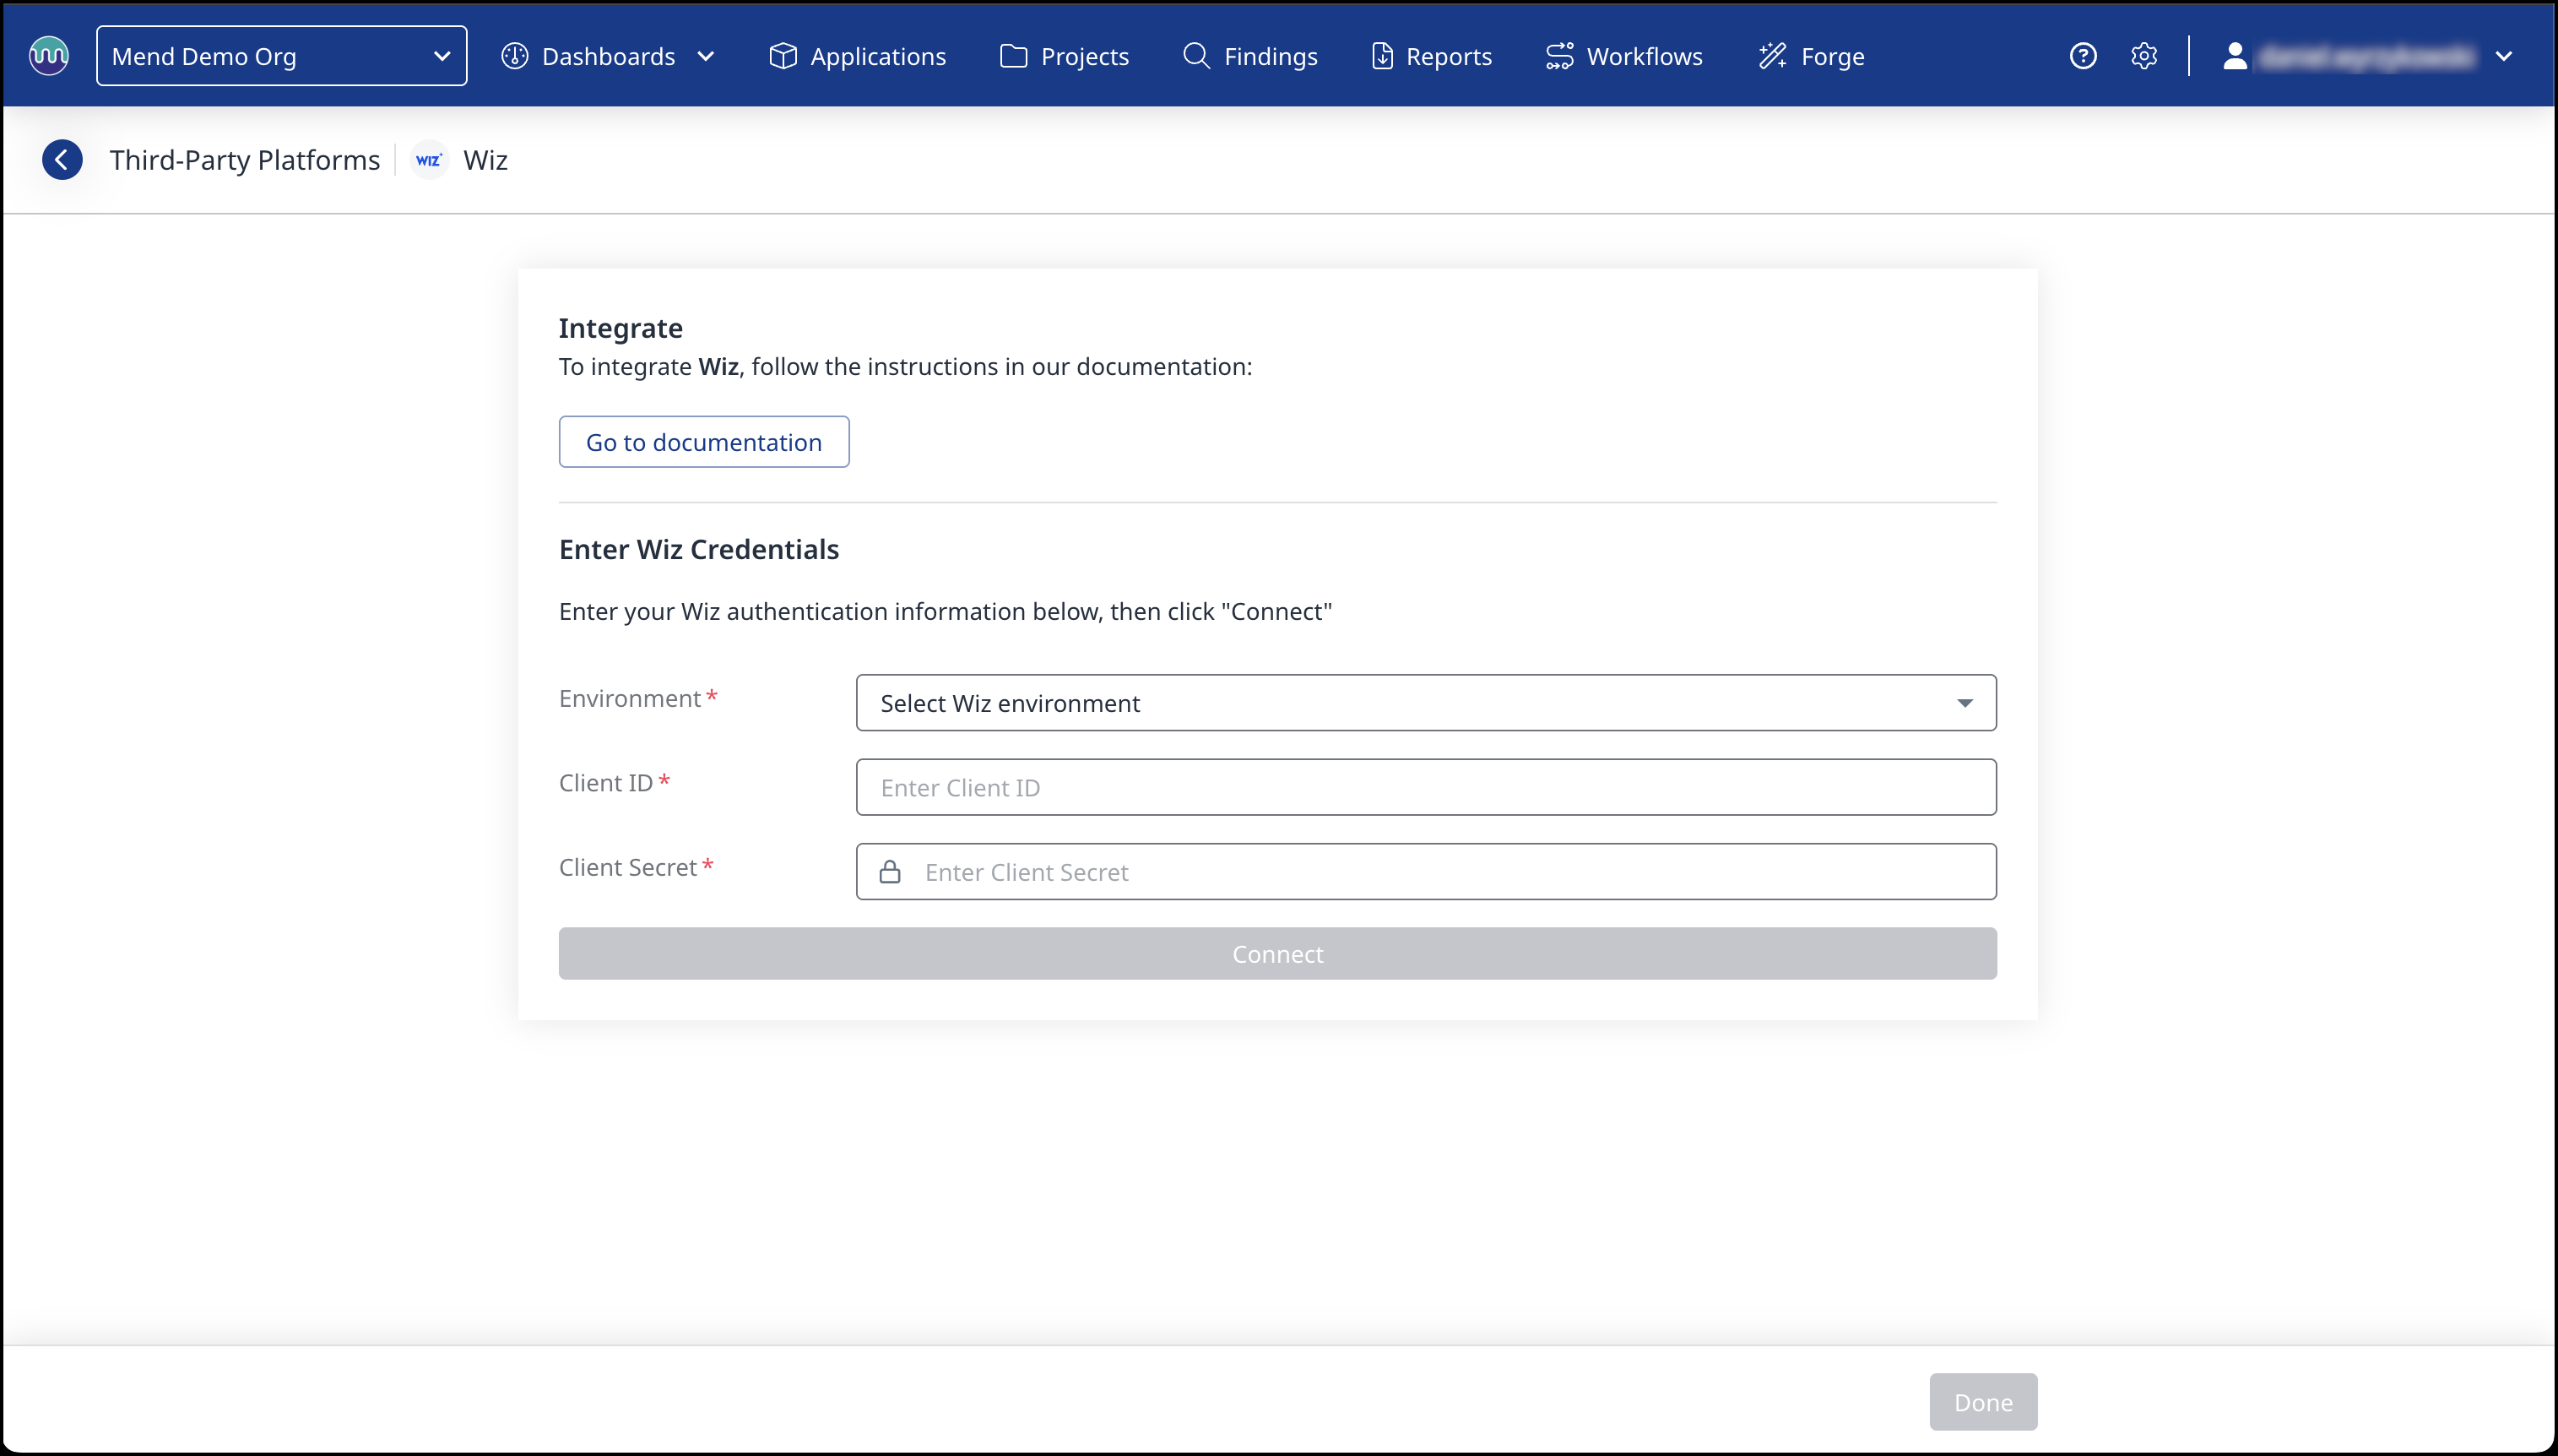The image size is (2558, 1456).
Task: Expand the user account menu chevron
Action: pos(2503,57)
